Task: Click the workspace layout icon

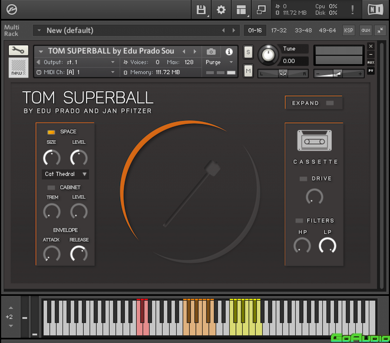Action: (241, 10)
